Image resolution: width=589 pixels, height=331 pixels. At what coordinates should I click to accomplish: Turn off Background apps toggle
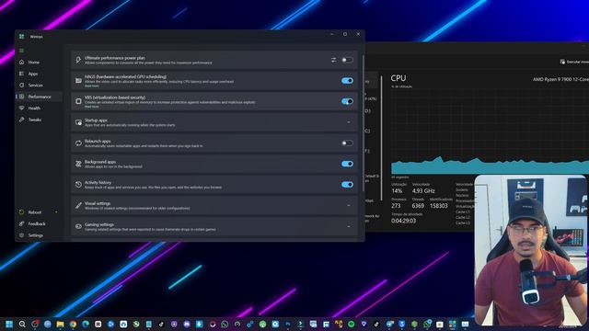(347, 164)
